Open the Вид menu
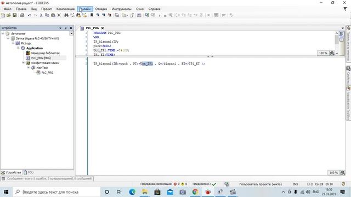 click(34, 9)
